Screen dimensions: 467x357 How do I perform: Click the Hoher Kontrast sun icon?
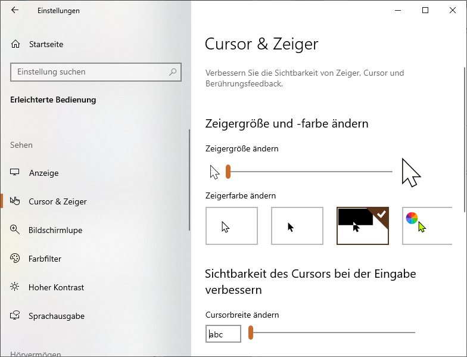click(14, 287)
